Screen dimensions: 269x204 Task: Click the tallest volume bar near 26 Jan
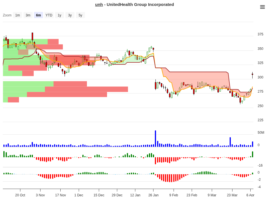[x=155, y=139]
